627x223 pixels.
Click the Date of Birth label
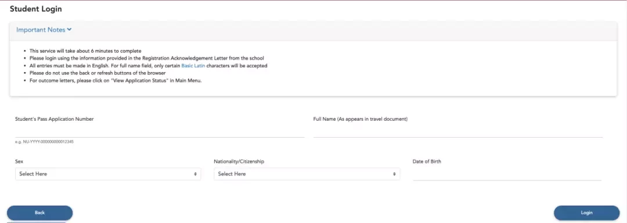click(427, 161)
